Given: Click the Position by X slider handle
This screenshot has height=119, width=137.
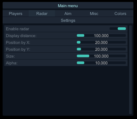Looking at the screenshot, I should [x=78, y=42].
